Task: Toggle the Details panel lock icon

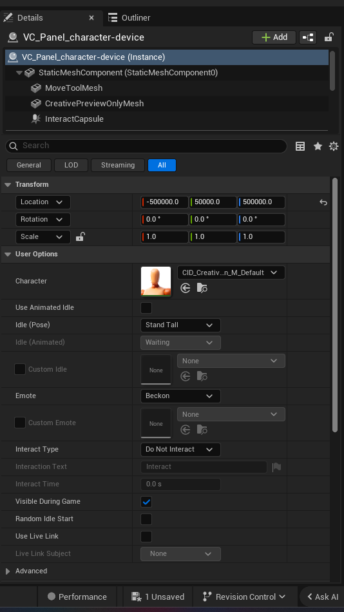Action: pyautogui.click(x=329, y=37)
